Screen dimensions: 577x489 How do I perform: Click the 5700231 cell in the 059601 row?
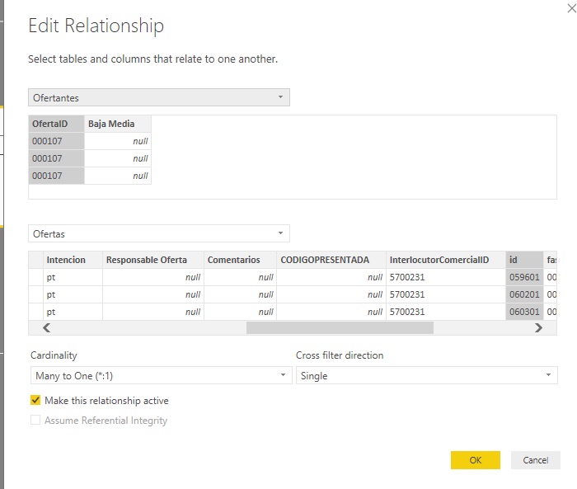pos(446,277)
